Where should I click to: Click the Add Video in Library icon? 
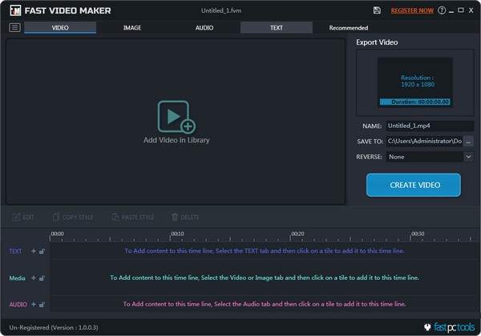point(176,117)
